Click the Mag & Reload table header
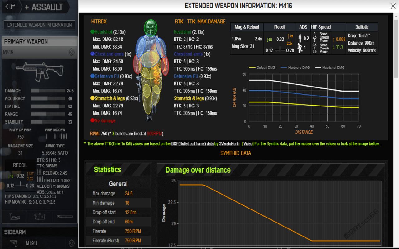This screenshot has width=399, height=249. click(x=247, y=27)
